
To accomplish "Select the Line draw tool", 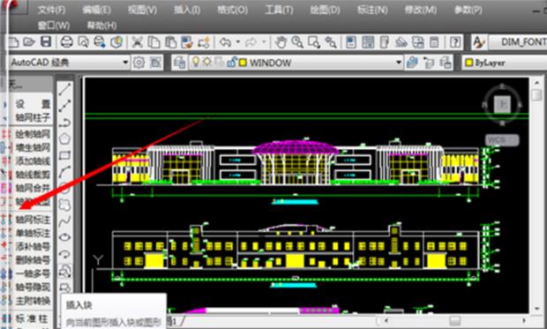I will (65, 89).
